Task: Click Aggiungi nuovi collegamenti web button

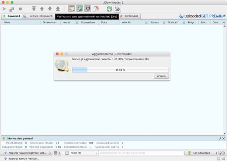Action: 25,153
